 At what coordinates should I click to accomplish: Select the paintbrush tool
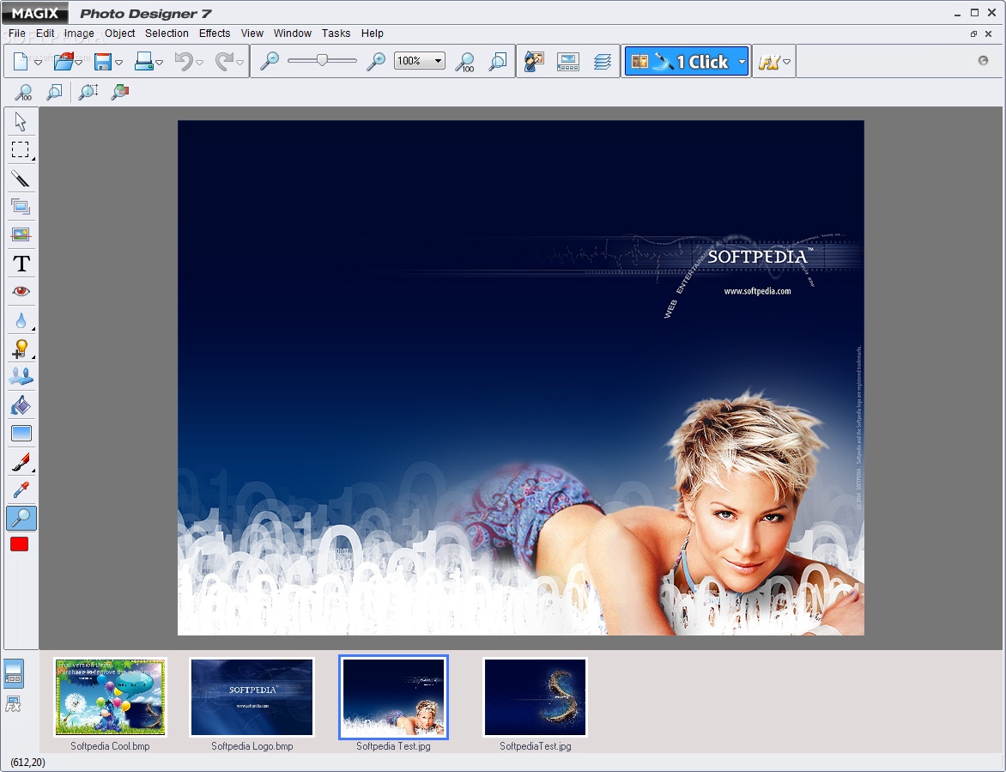(x=21, y=462)
